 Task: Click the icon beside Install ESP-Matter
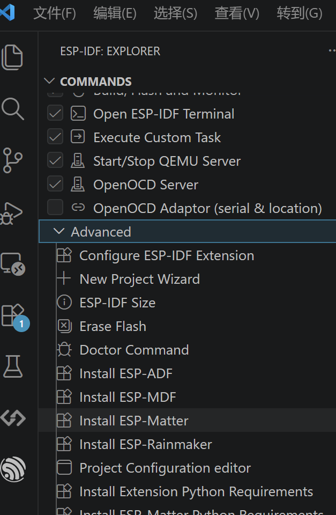click(x=64, y=421)
